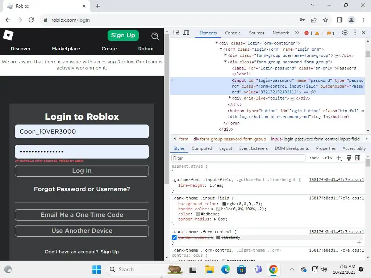Switch to the Console tab
The image size is (371, 278).
233,33
